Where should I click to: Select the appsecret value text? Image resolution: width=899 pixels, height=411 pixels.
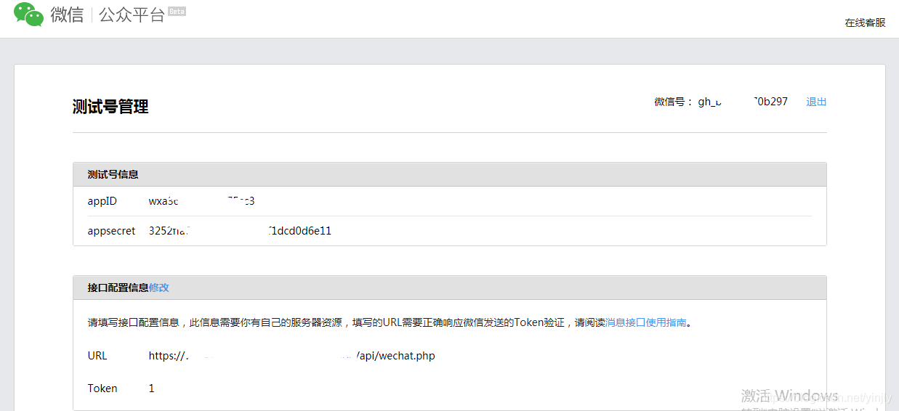(240, 231)
